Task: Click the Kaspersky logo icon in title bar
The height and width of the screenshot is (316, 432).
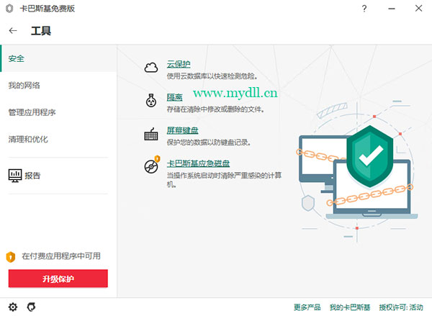Action: (x=9, y=9)
